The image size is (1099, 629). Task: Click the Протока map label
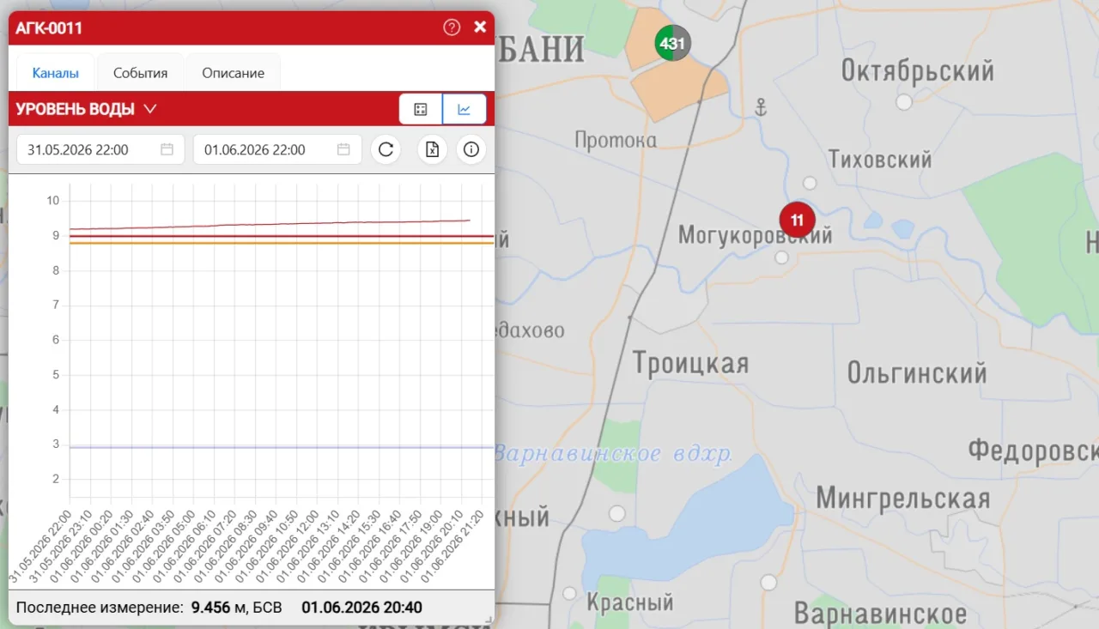click(x=616, y=140)
